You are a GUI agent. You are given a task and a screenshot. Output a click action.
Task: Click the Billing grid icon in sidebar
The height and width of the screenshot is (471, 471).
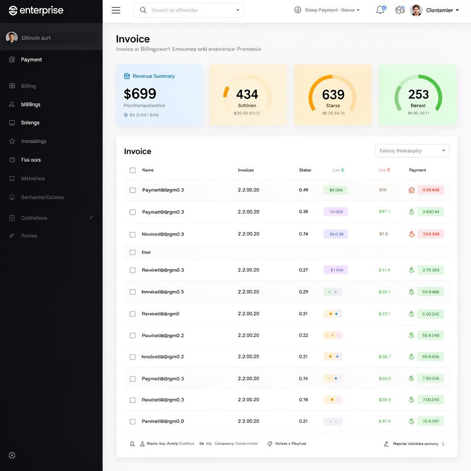coord(12,86)
